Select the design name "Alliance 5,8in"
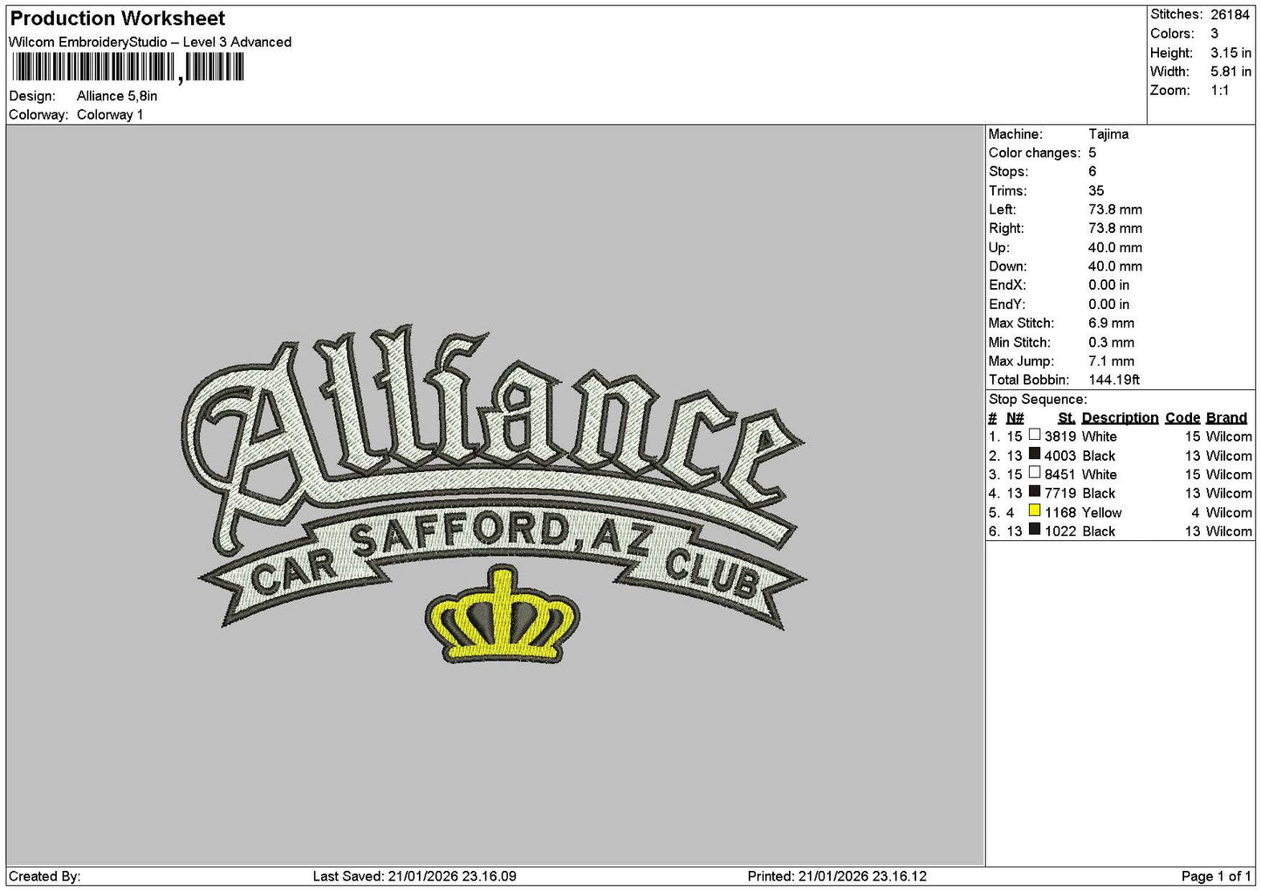 click(117, 96)
